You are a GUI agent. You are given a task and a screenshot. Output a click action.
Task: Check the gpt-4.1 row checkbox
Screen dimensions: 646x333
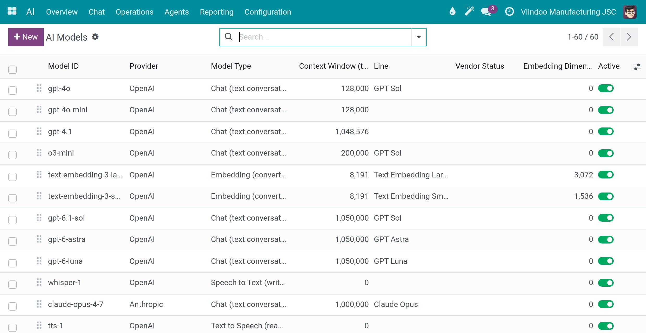point(13,133)
